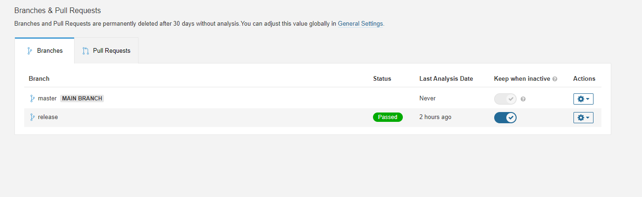Click the gear icon for release branch

(580, 118)
